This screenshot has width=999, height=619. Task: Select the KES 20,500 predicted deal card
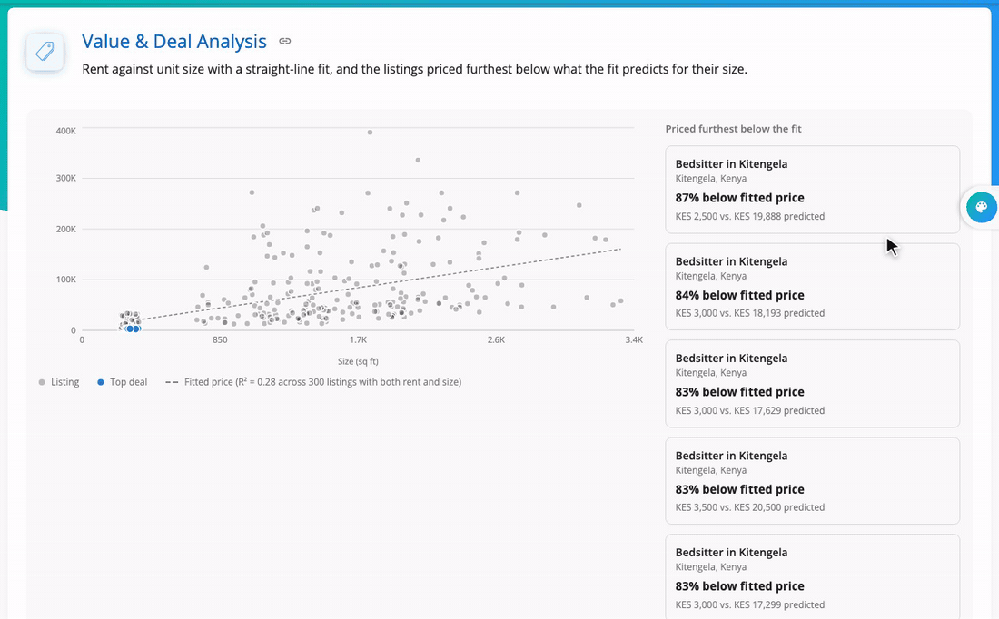tap(812, 481)
